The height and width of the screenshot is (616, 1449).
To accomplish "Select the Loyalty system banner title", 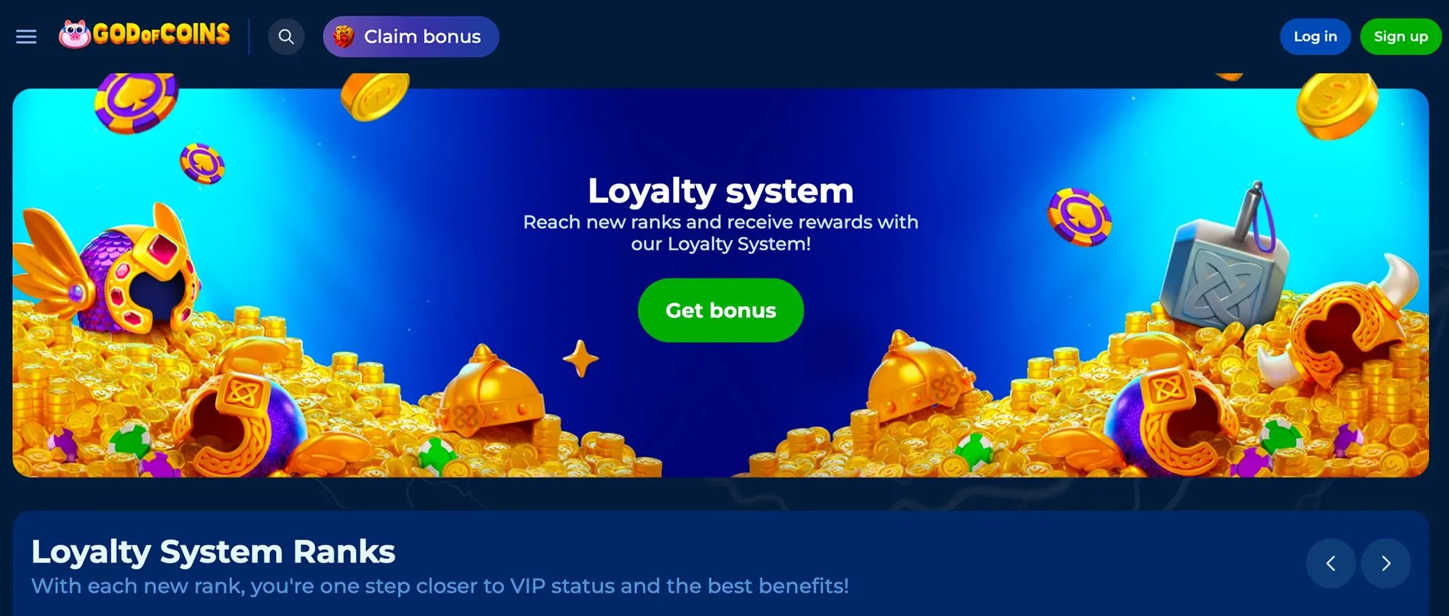I will (721, 191).
